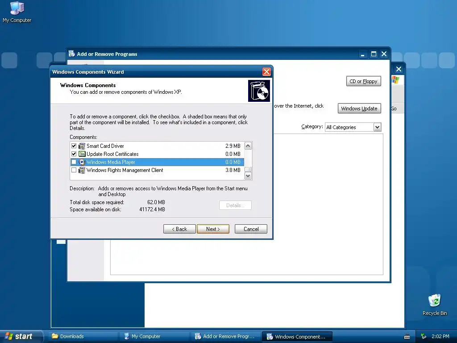Screen dimensions: 457x343
Task: Click the Smart Card Driver component icon
Action: [82, 146]
